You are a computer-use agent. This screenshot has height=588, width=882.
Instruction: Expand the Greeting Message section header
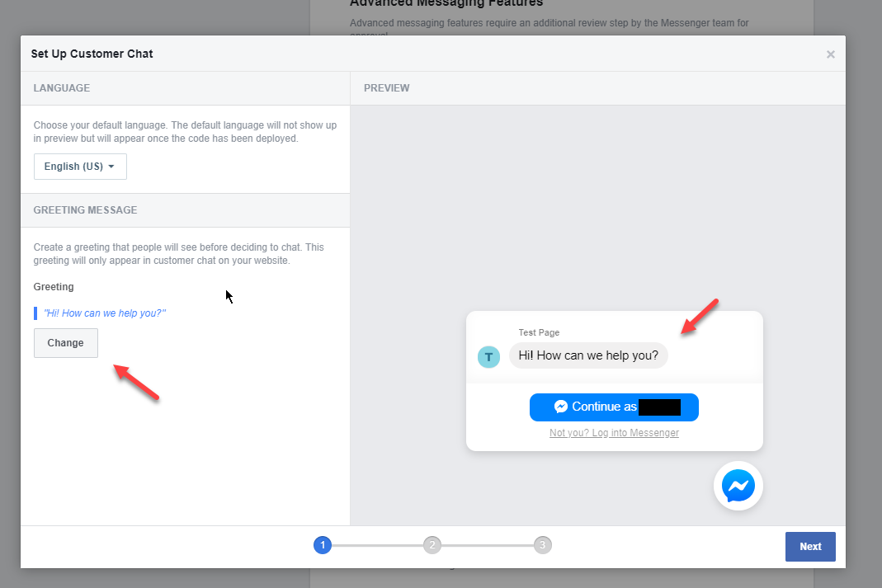tap(85, 209)
